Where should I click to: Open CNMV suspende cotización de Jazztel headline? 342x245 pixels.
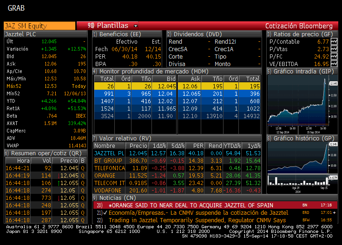tap(198, 213)
